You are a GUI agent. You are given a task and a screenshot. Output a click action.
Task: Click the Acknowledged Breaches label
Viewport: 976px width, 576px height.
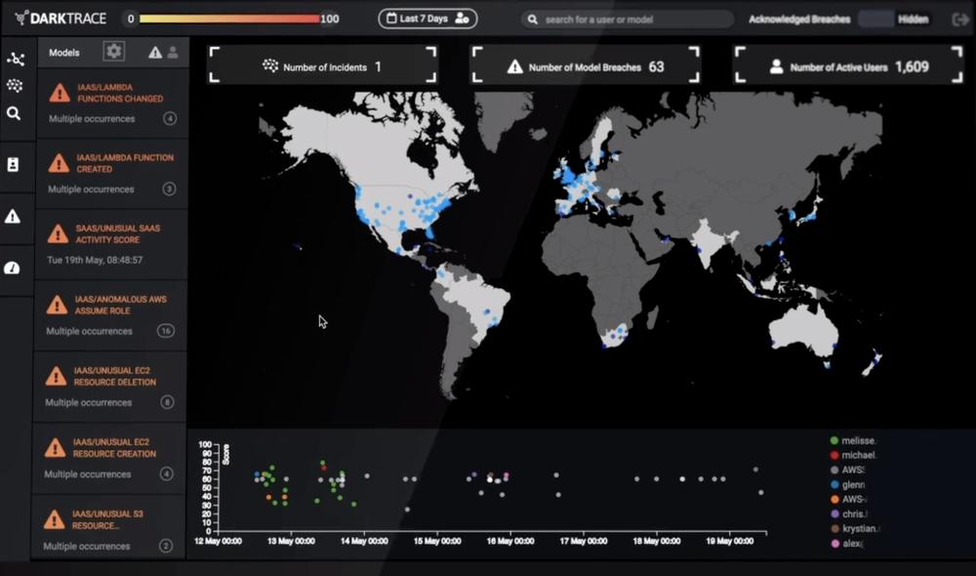(799, 20)
